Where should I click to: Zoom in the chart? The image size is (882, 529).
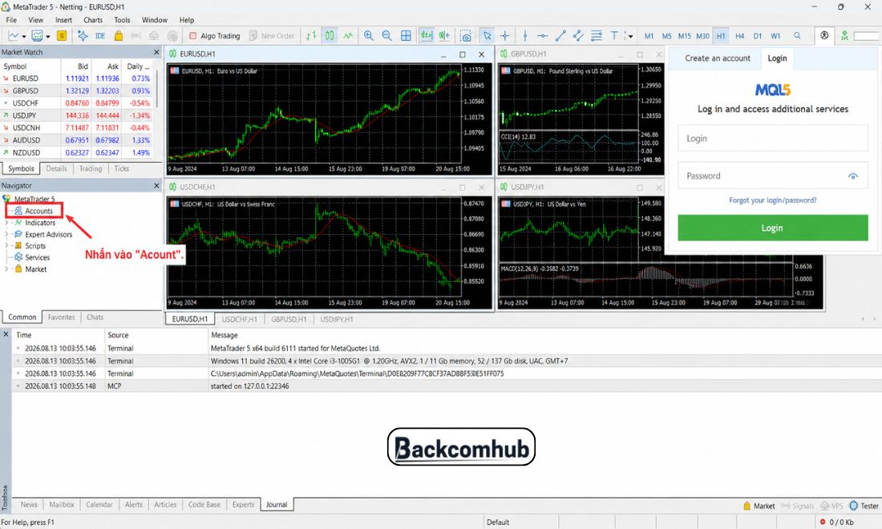(369, 36)
